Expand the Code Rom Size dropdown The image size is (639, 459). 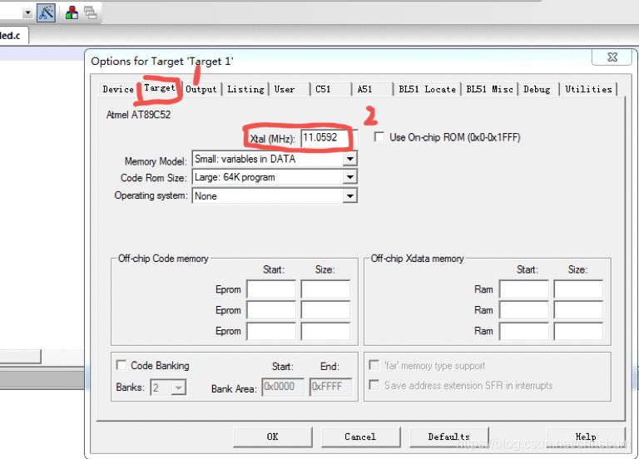tap(350, 177)
